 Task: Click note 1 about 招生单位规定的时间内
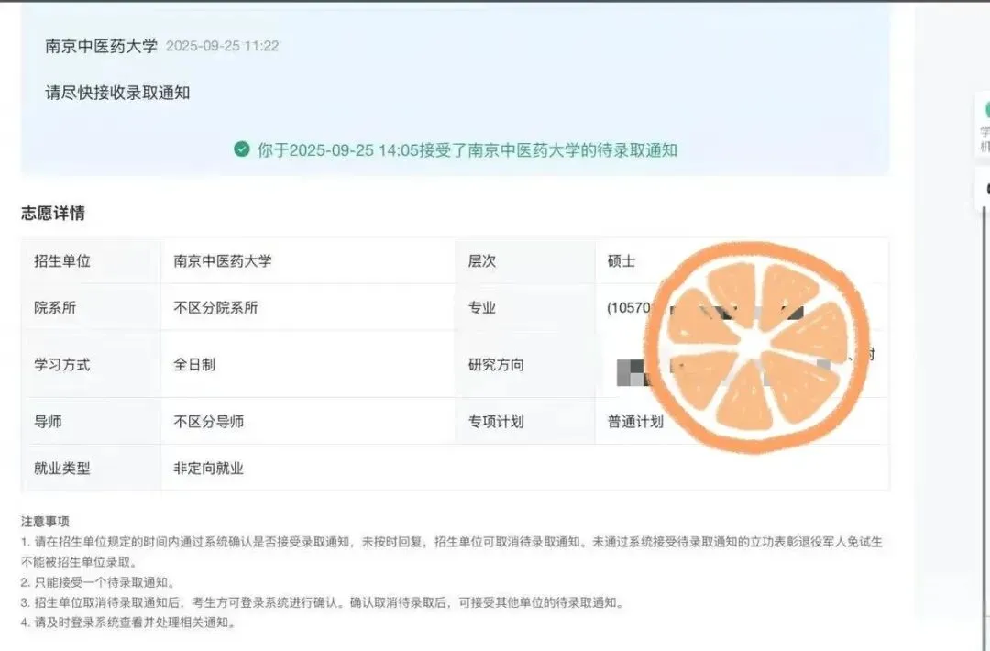(451, 552)
